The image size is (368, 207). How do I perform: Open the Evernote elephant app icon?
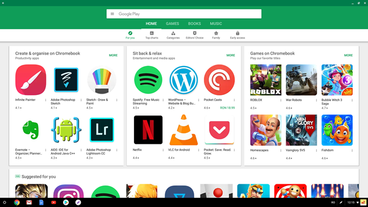(31, 130)
